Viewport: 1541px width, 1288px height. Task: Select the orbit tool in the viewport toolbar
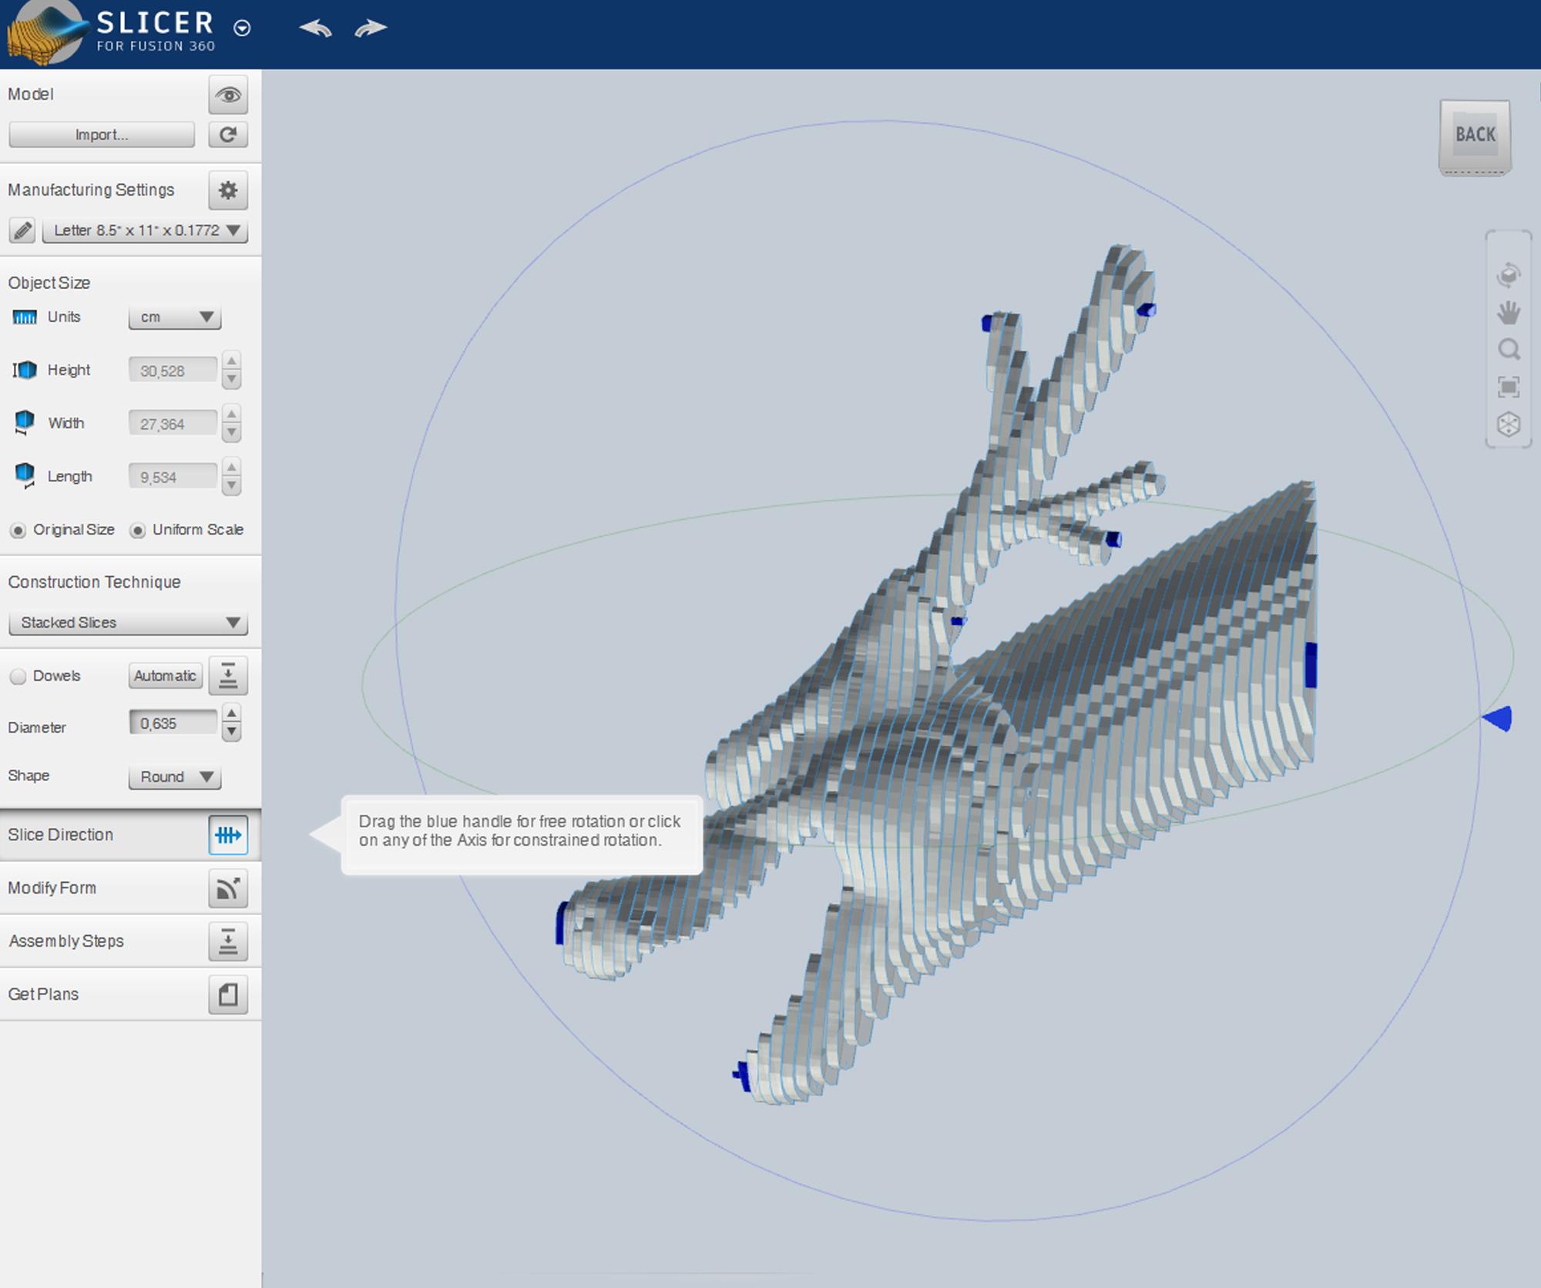1508,275
